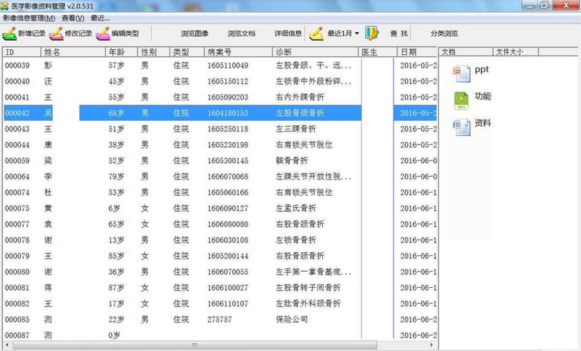The image size is (581, 351).
Task: Sort by the 性别 column header
Action: tap(154, 52)
